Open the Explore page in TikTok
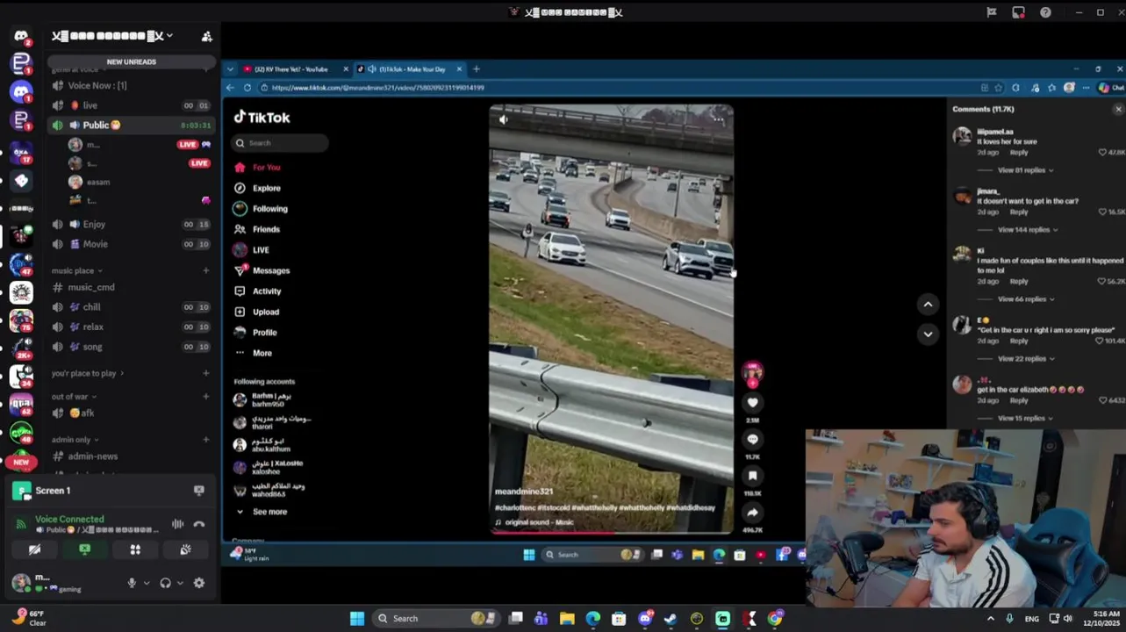Image resolution: width=1126 pixels, height=632 pixels. click(257, 188)
